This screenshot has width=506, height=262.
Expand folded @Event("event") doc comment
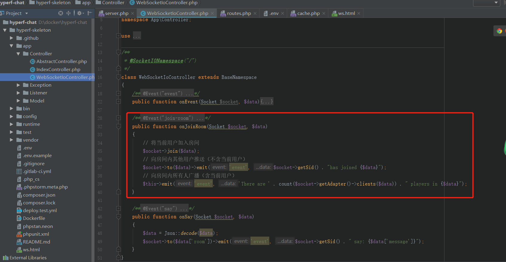(118, 94)
